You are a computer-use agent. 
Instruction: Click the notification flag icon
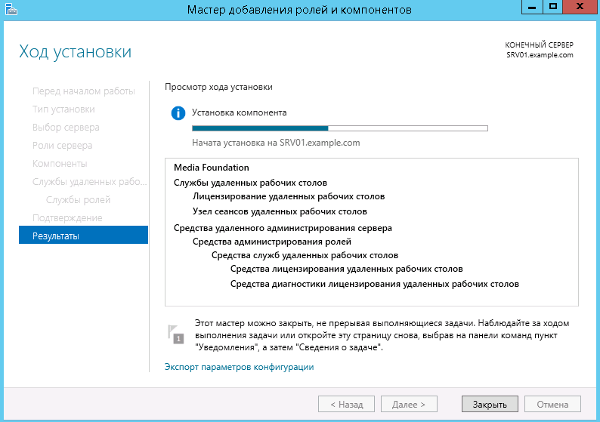175,334
